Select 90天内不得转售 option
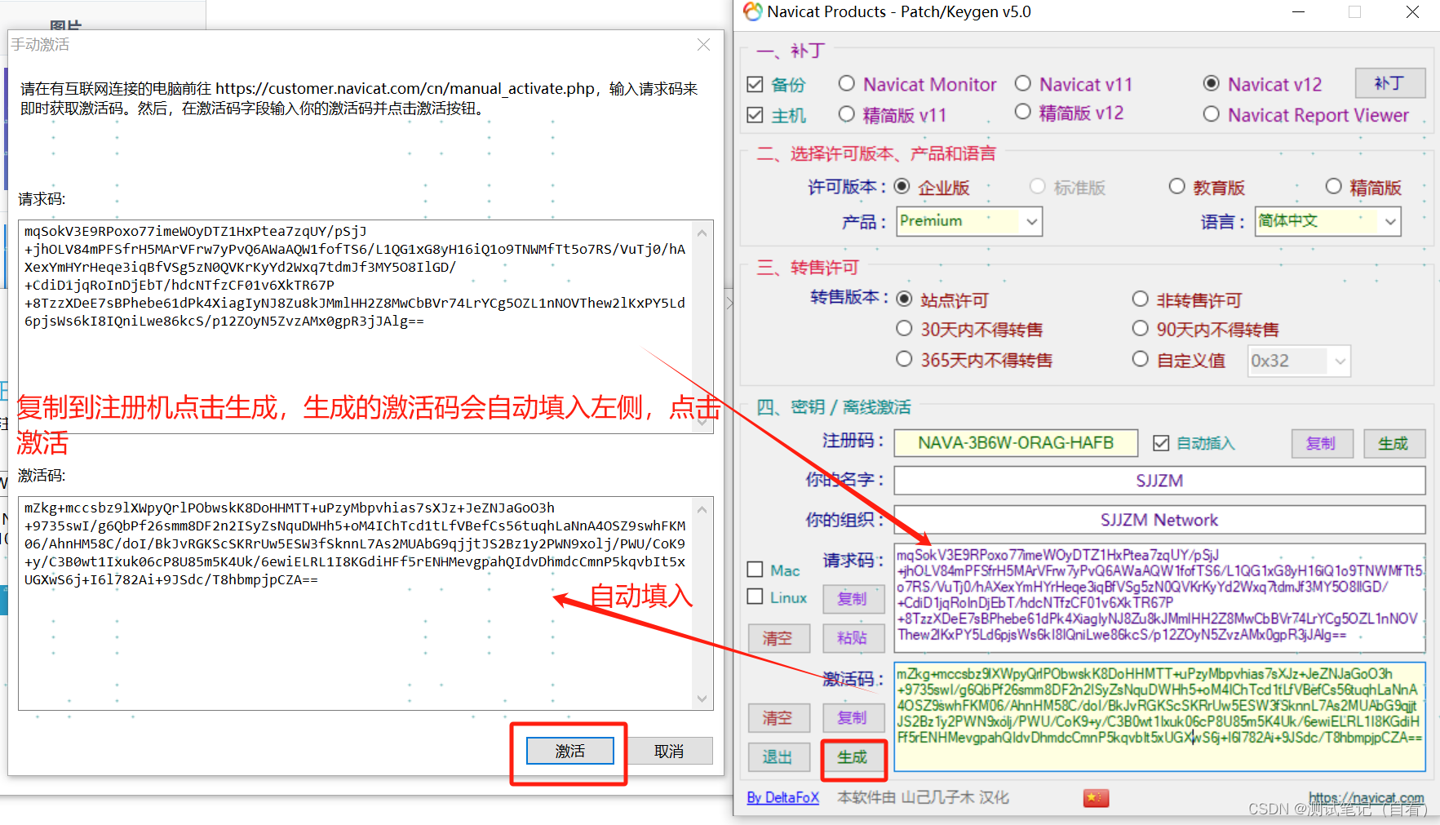The image size is (1440, 825). 1141,328
